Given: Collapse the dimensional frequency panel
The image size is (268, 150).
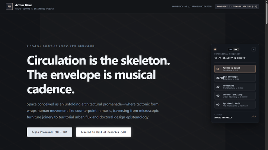Looking at the screenshot, I should coord(253,50).
